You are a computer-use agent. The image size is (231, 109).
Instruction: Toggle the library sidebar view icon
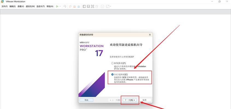point(84,6)
